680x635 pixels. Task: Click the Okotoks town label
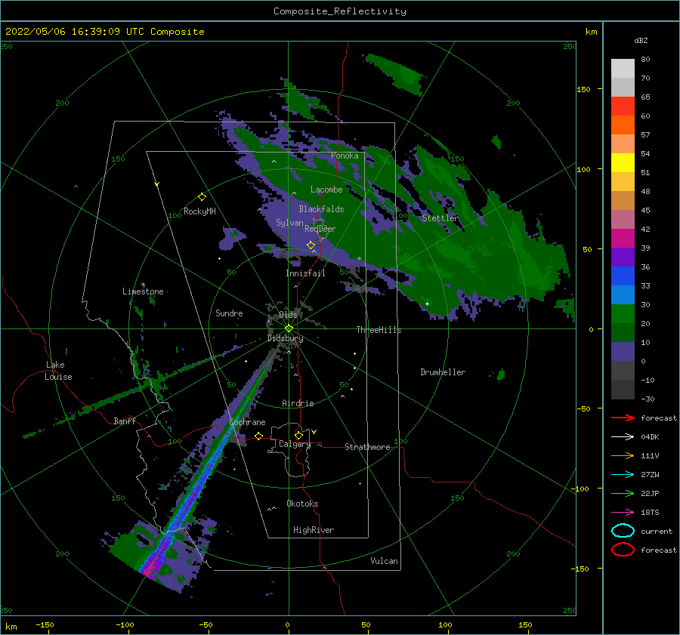point(302,504)
